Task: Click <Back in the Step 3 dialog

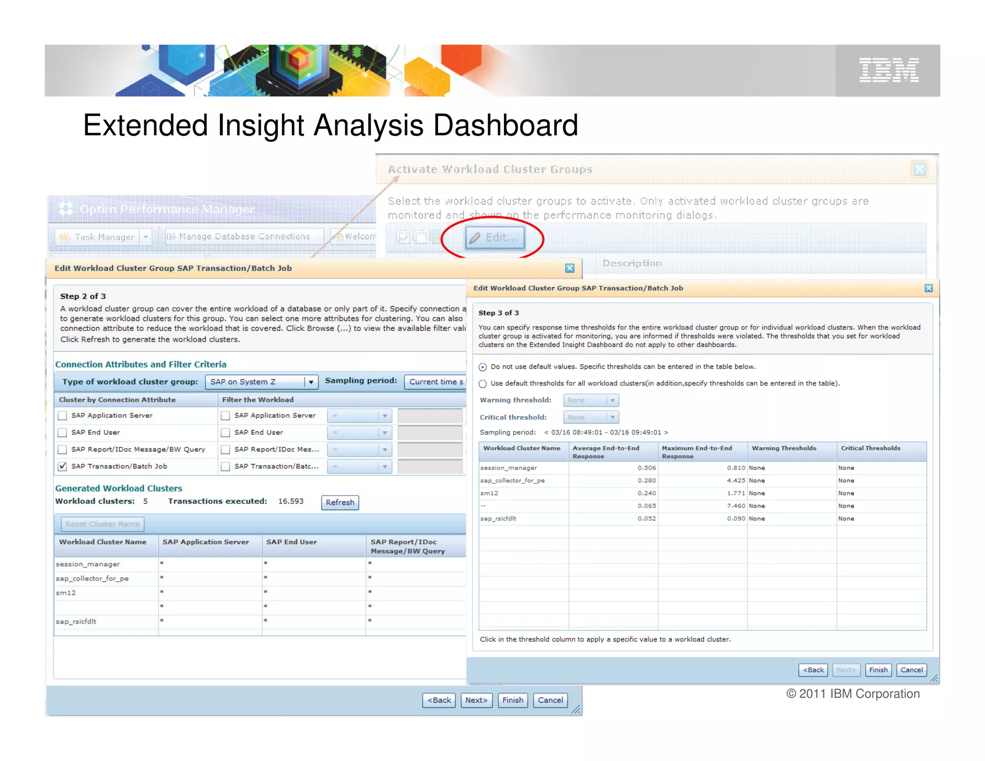Action: click(813, 670)
